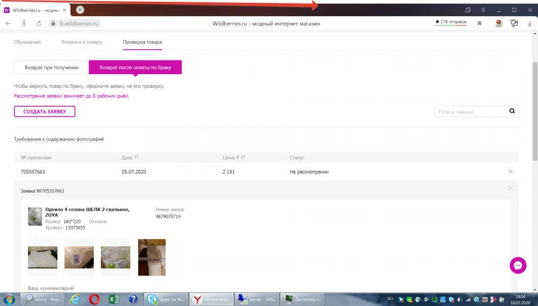Open the help question-mark taskbar icon

pos(133,299)
